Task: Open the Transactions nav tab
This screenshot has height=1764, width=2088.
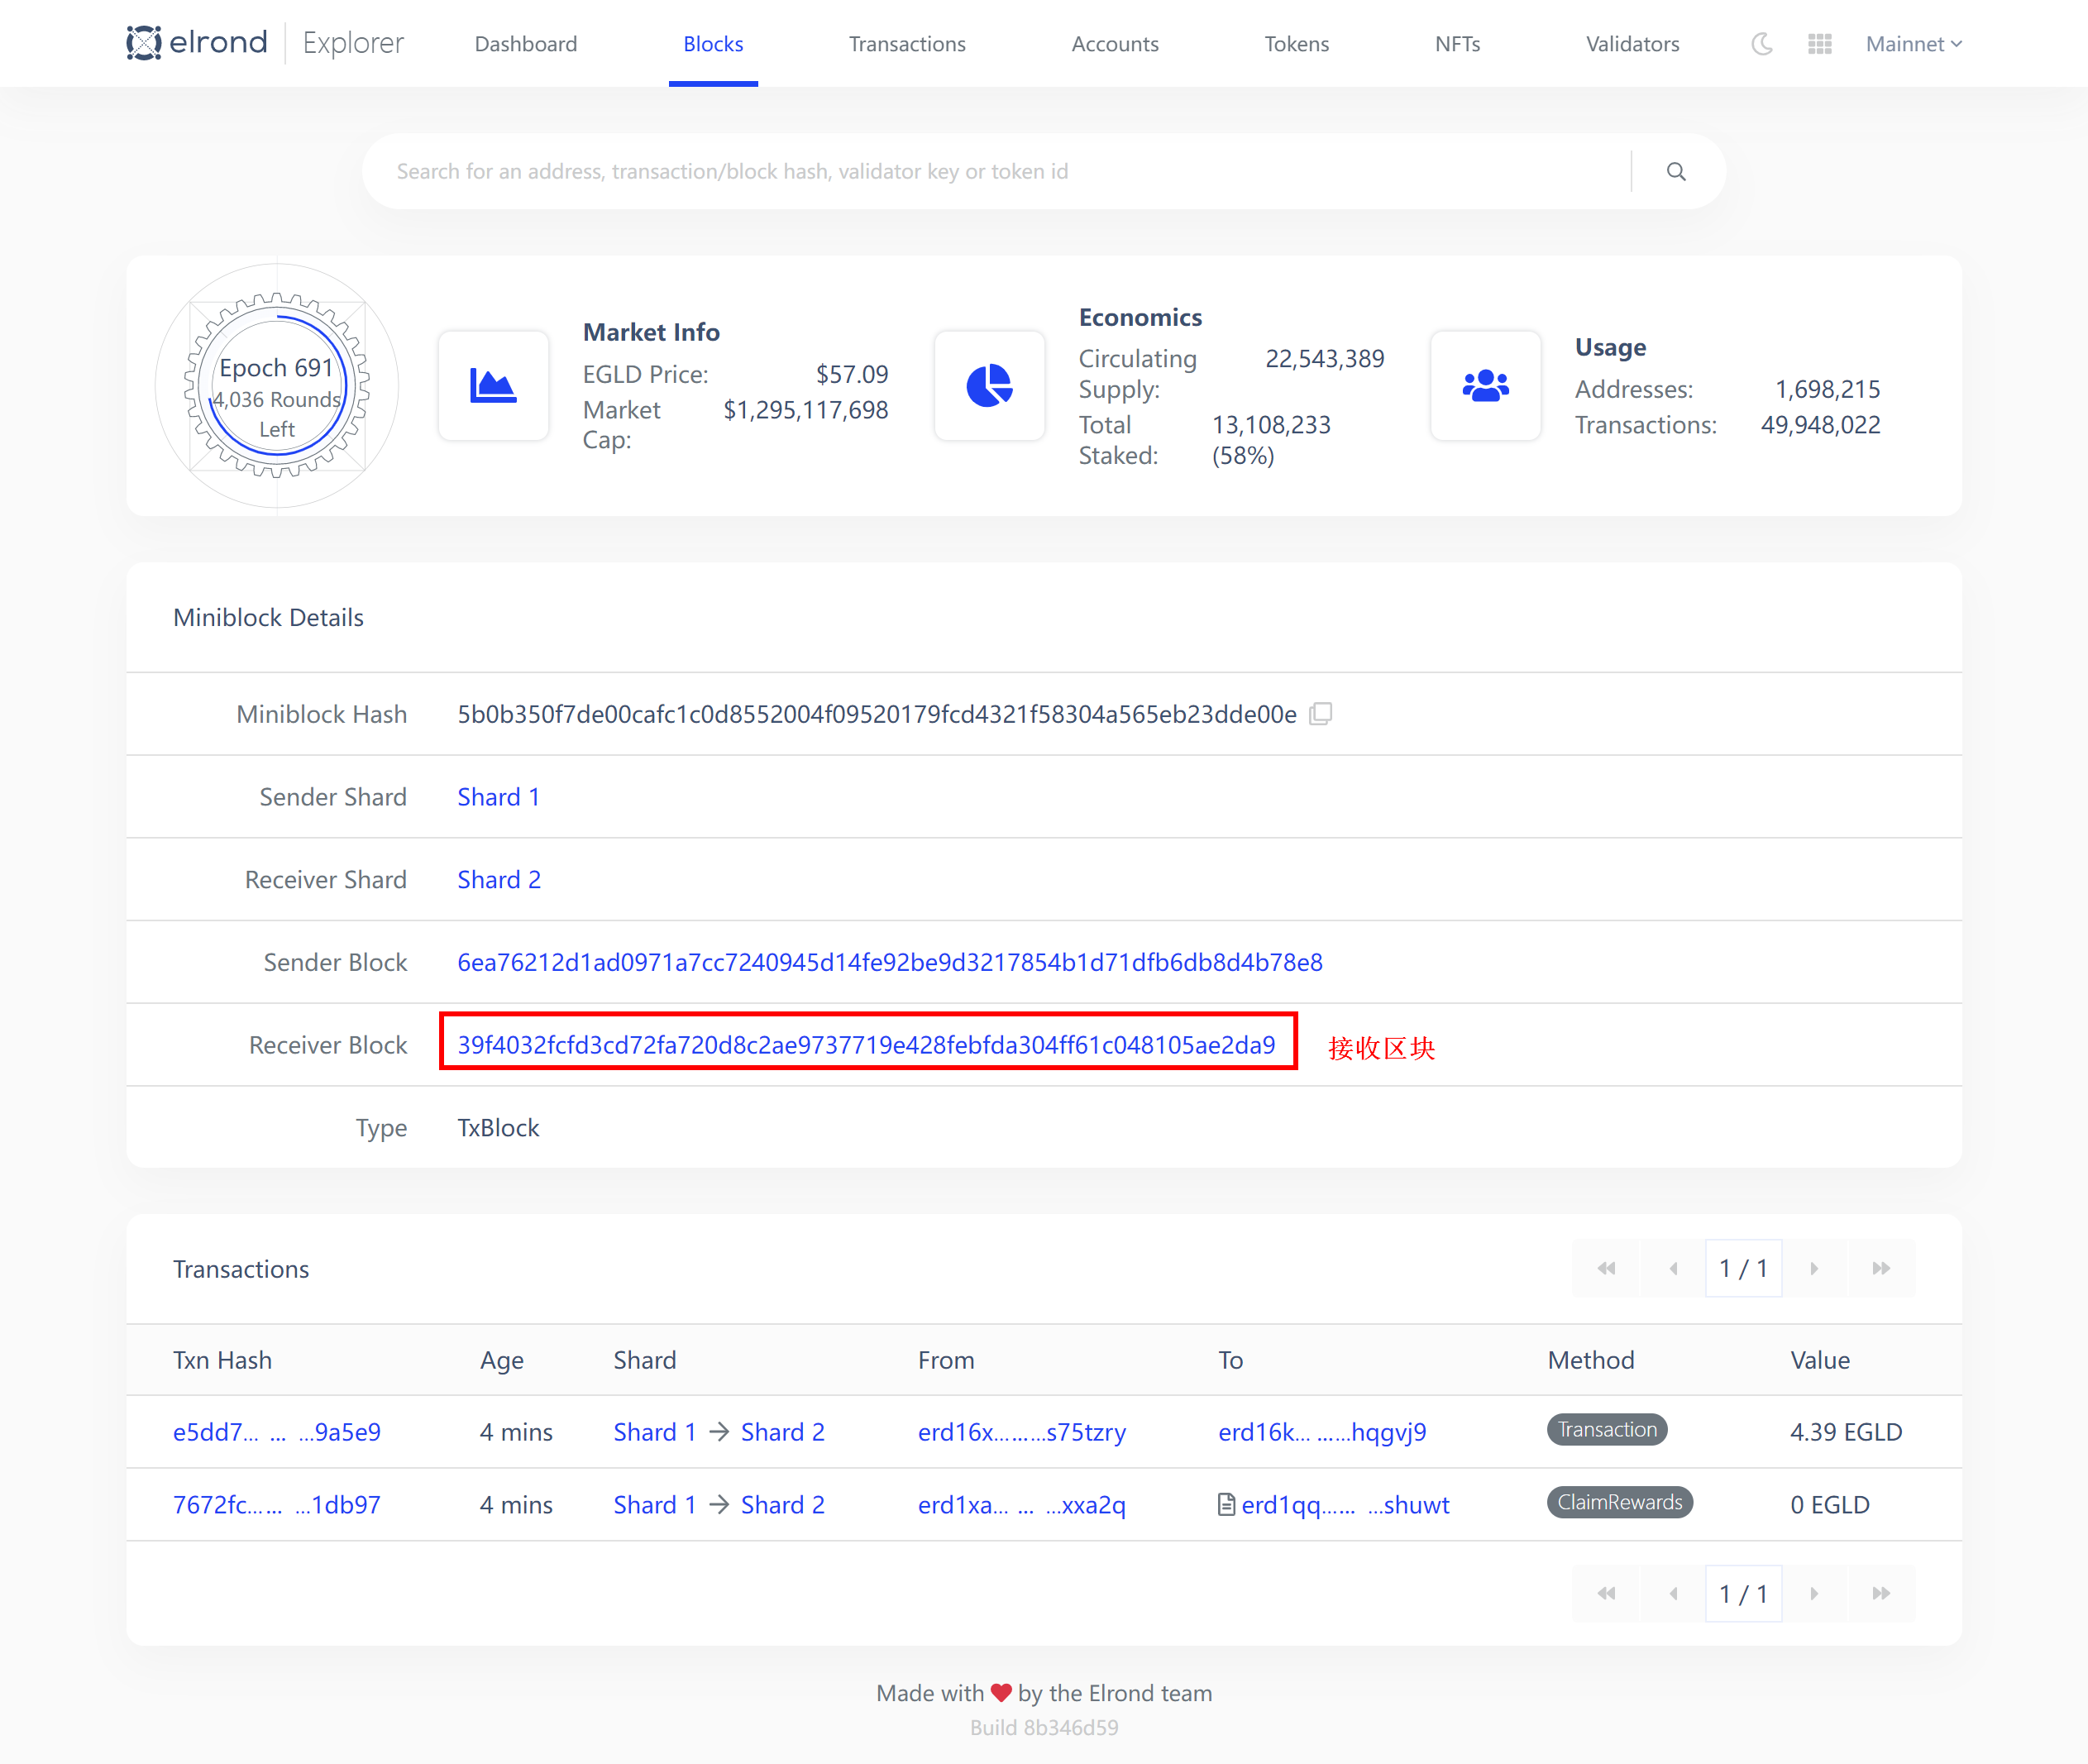Action: tap(907, 44)
